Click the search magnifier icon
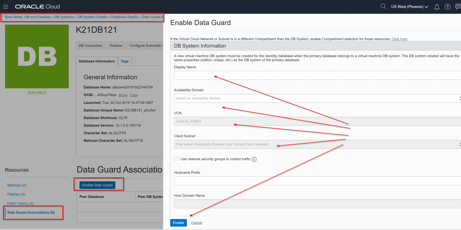This screenshot has width=461, height=230. pyautogui.click(x=383, y=6)
